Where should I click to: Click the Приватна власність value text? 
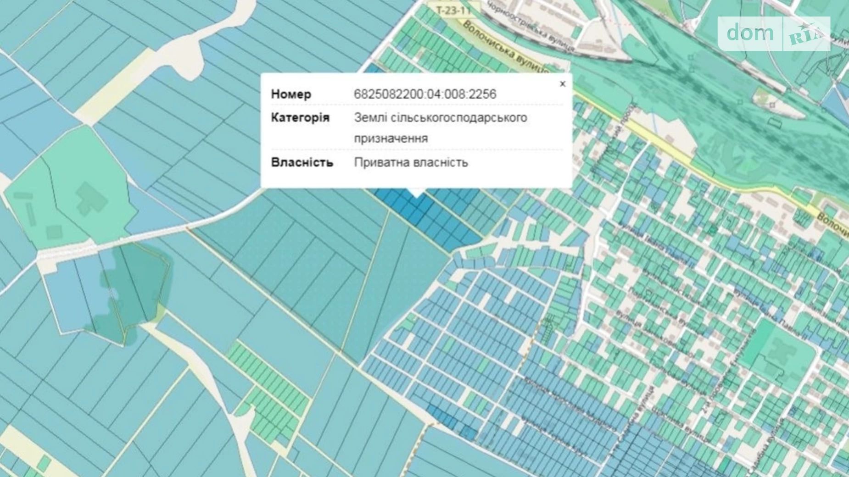[411, 162]
